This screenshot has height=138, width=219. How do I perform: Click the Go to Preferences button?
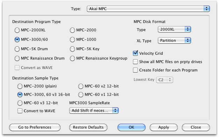pos(35,127)
